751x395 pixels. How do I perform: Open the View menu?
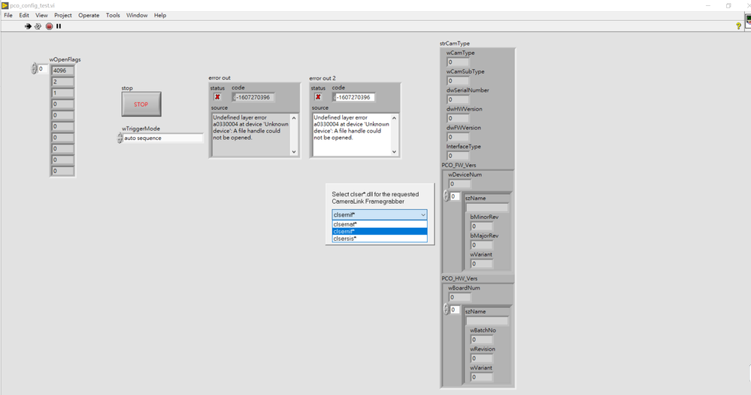[41, 15]
